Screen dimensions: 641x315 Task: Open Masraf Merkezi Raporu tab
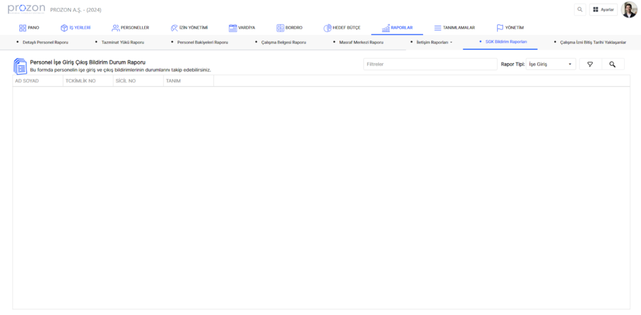click(x=359, y=42)
